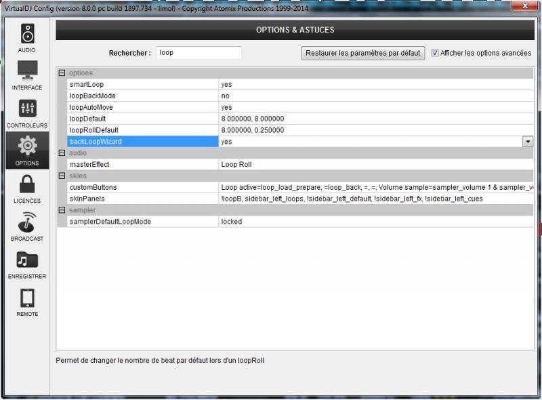Select the samplerDefaultLoopMode option row
This screenshot has height=400, width=542.
tap(300, 222)
